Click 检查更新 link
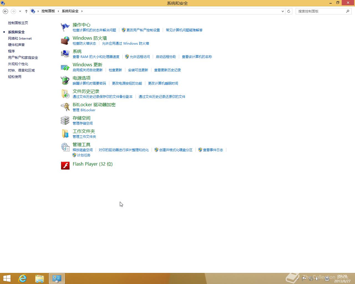Image resolution: width=355 pixels, height=284 pixels. click(115, 70)
